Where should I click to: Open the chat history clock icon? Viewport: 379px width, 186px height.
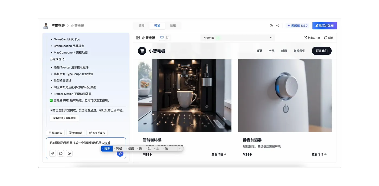[x=69, y=153]
